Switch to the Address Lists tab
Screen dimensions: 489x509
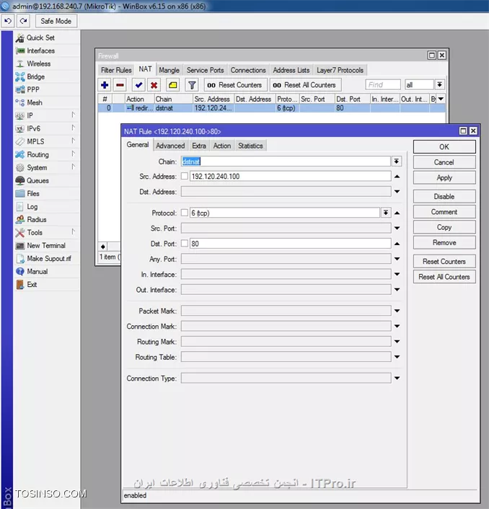291,70
